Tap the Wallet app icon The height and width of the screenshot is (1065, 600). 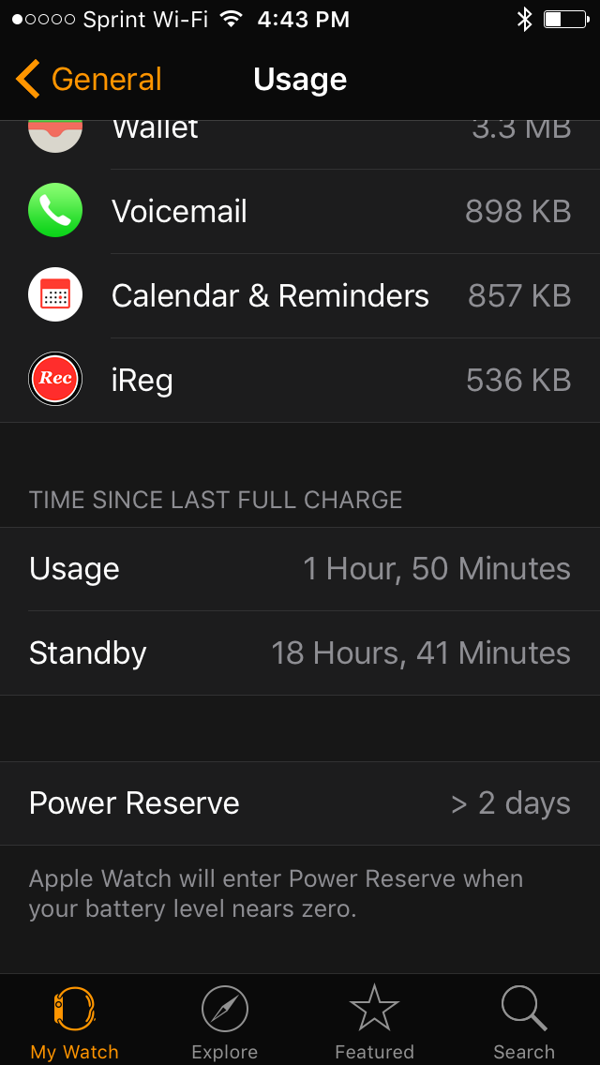click(x=55, y=136)
